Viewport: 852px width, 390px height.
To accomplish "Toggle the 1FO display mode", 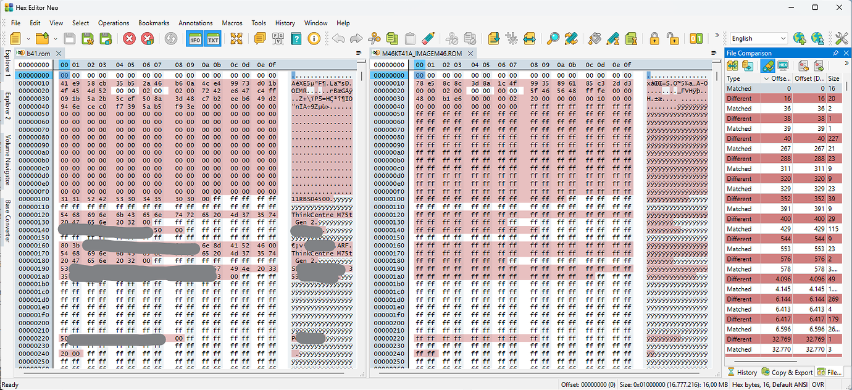I will 194,38.
